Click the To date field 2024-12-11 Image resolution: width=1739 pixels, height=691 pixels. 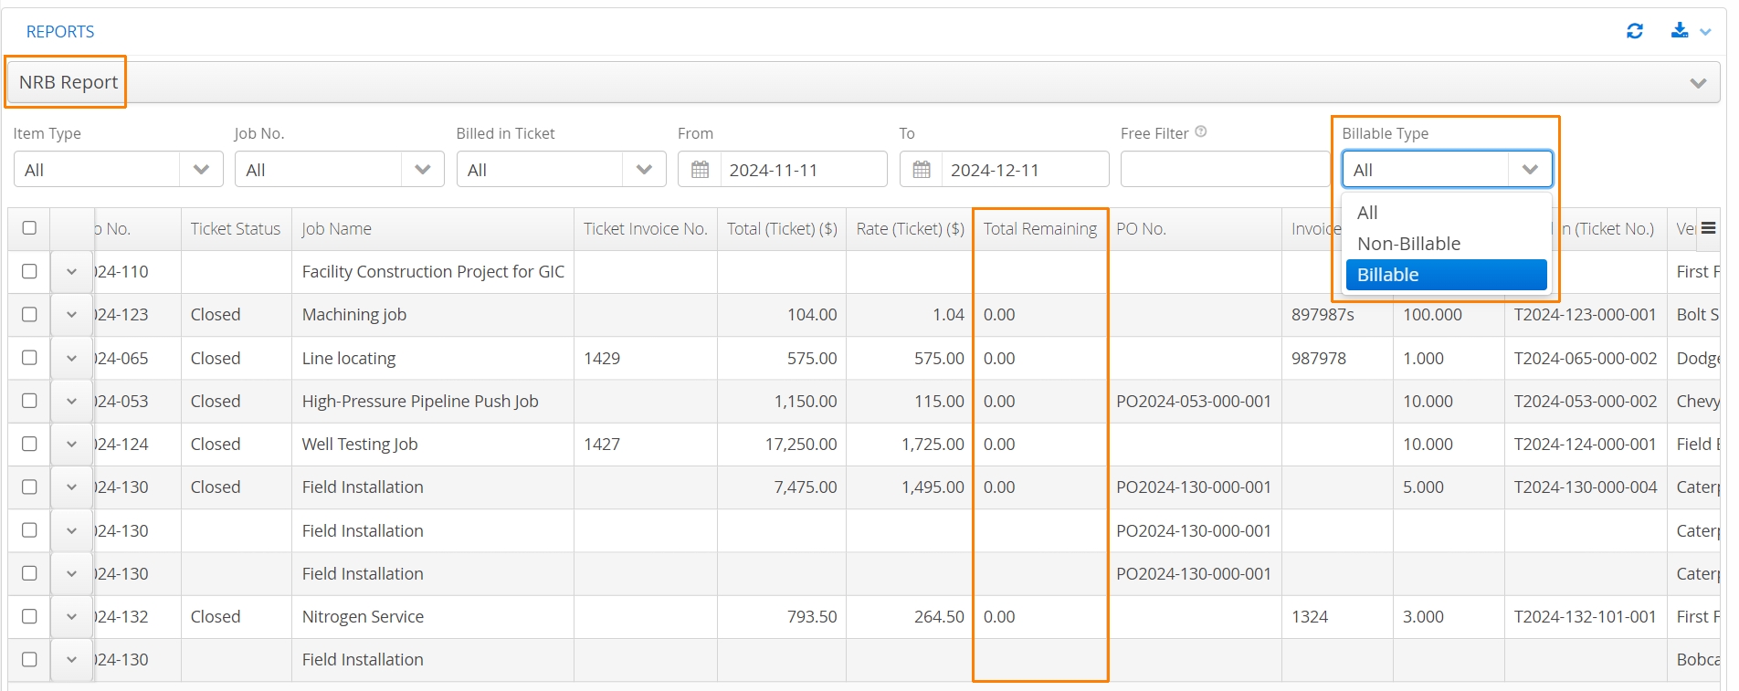click(x=1025, y=170)
